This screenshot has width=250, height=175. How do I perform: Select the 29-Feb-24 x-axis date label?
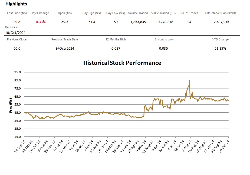click(x=103, y=147)
